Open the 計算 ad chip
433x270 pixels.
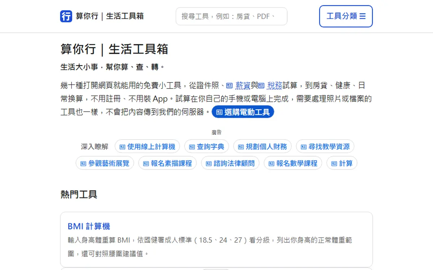tap(342, 163)
